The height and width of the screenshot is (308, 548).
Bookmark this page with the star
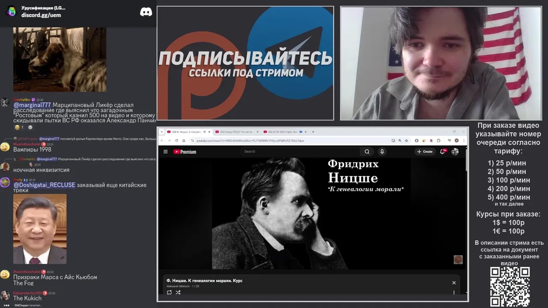coord(406,140)
